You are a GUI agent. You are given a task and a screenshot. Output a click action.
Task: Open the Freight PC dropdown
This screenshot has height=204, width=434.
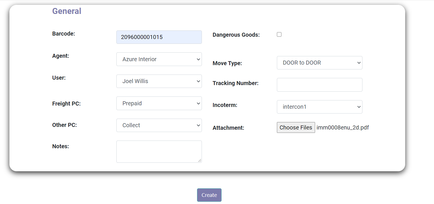[x=159, y=103]
